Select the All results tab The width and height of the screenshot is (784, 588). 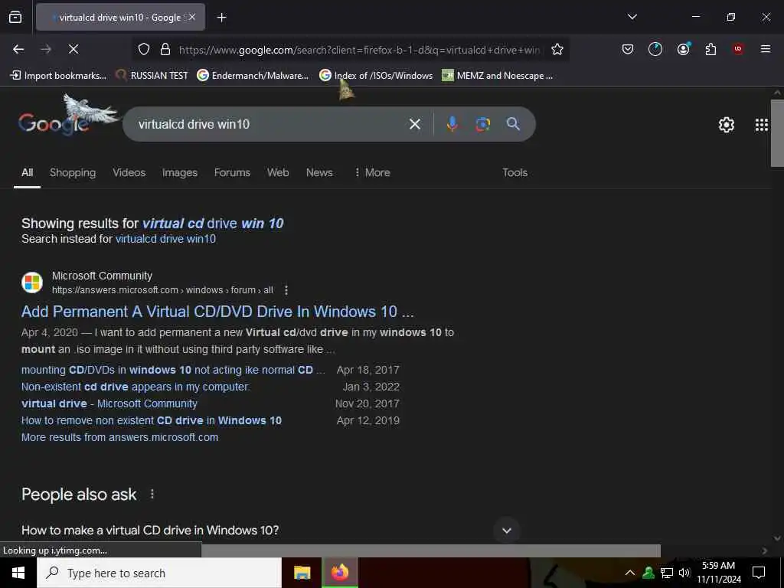click(27, 172)
